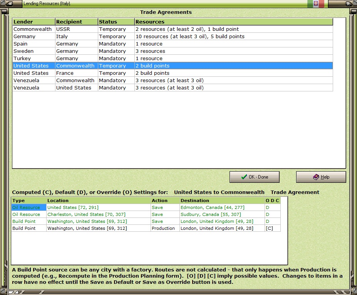Screen dimensions: 357x295
Task: Click the window menu icon beside the title
Action: click(x=10, y=3)
